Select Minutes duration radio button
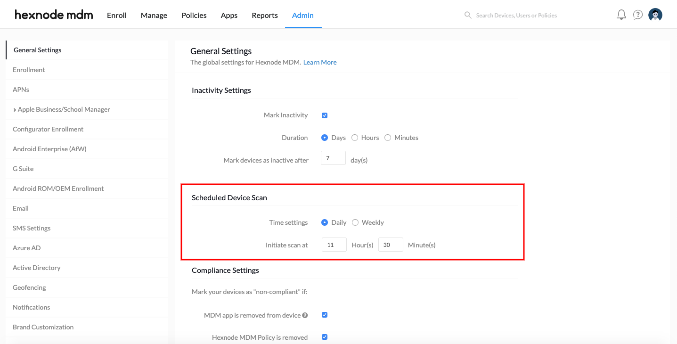The image size is (677, 344). (x=388, y=138)
